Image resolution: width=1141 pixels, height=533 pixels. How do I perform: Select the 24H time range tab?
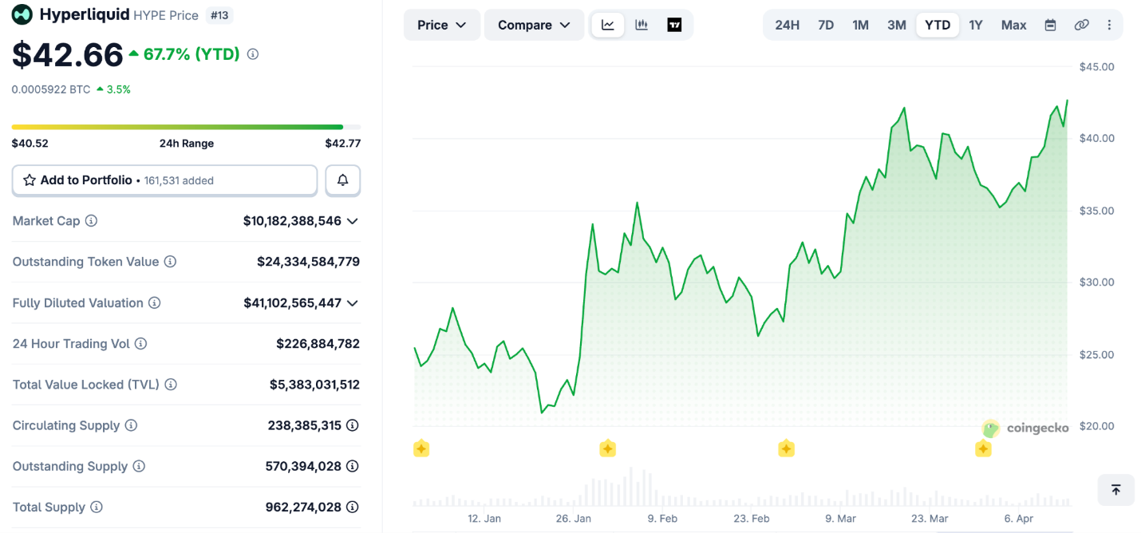pyautogui.click(x=787, y=25)
